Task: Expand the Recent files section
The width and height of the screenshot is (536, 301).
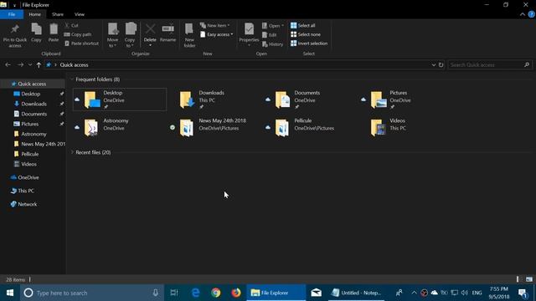Action: point(72,152)
